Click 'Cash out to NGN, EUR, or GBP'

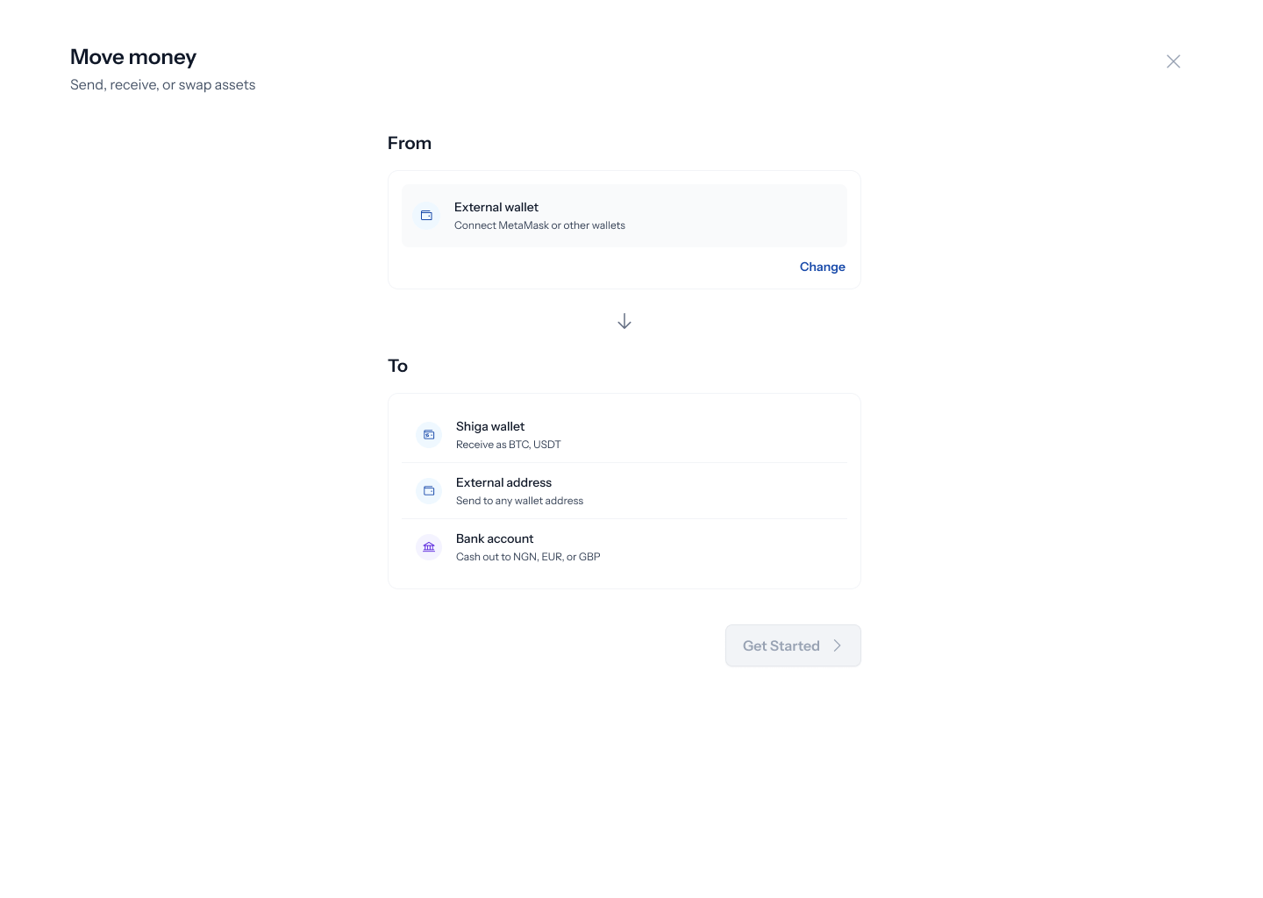(528, 557)
